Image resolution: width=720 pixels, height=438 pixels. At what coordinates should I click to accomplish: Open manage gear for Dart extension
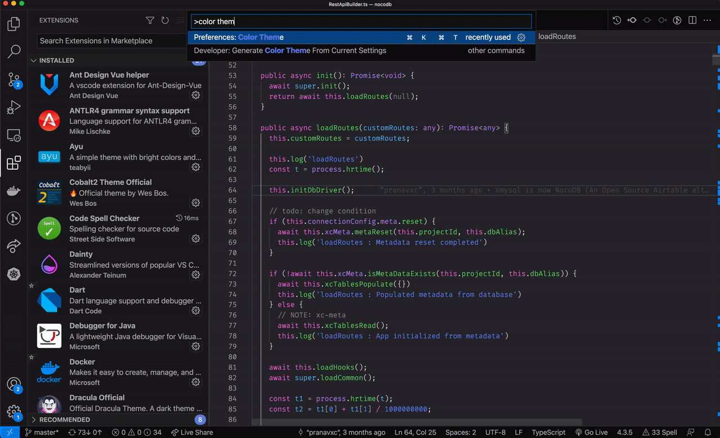(x=196, y=310)
